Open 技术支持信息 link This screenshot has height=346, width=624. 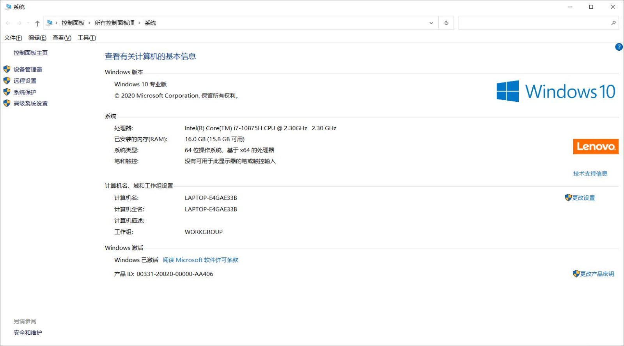[590, 174]
